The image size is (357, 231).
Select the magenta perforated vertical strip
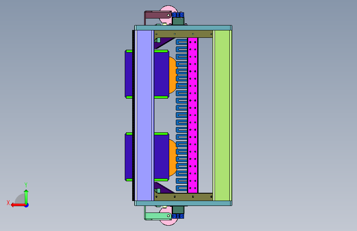coord(193,115)
